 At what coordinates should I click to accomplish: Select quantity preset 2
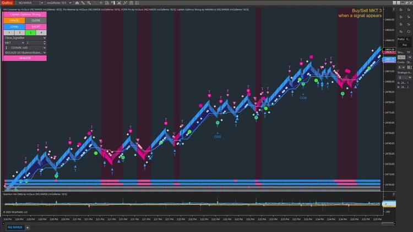(19, 32)
